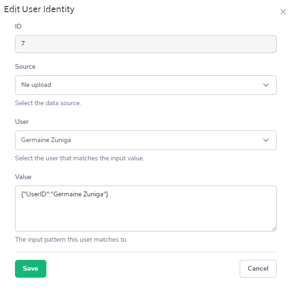Open the Source combo box showing file upload

tap(140, 85)
